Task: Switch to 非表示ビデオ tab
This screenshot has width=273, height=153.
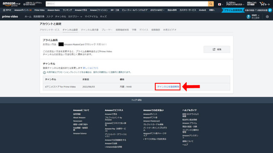Action: click(x=170, y=30)
